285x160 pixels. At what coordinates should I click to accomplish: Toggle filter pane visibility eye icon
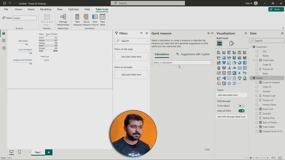141,33
